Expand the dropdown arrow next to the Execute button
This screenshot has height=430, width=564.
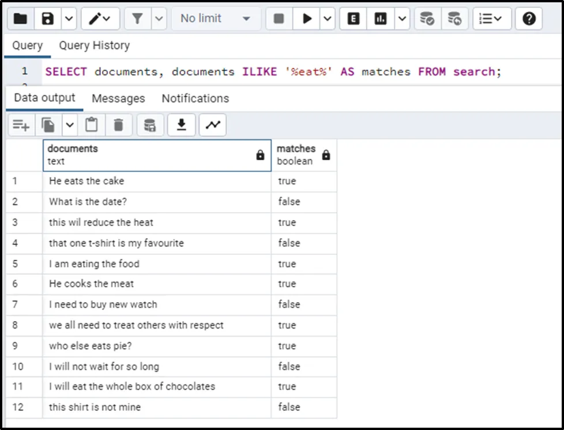pos(328,19)
